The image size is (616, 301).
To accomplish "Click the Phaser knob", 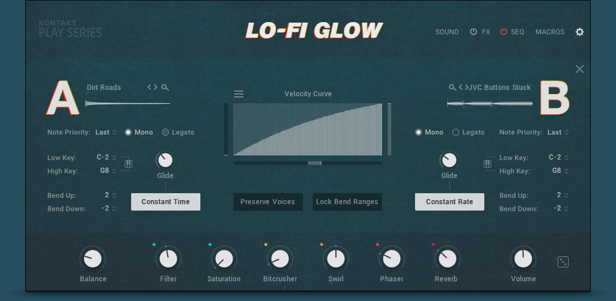I will (392, 259).
